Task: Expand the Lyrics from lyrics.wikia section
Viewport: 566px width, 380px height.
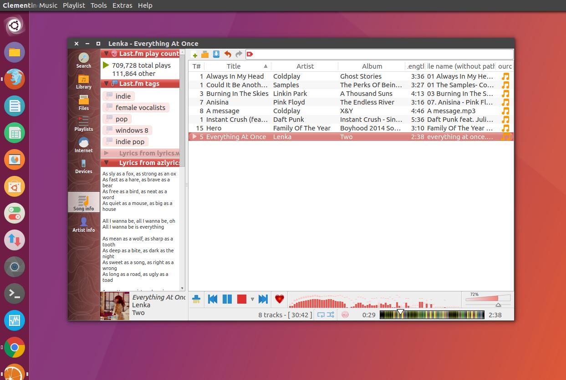Action: [x=106, y=153]
